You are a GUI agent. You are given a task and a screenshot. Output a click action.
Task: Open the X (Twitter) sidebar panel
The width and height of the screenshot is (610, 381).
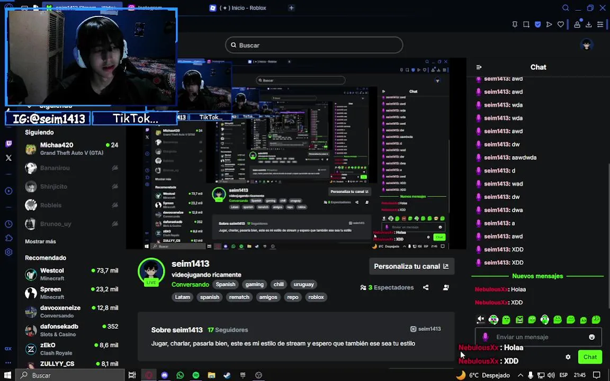click(8, 158)
